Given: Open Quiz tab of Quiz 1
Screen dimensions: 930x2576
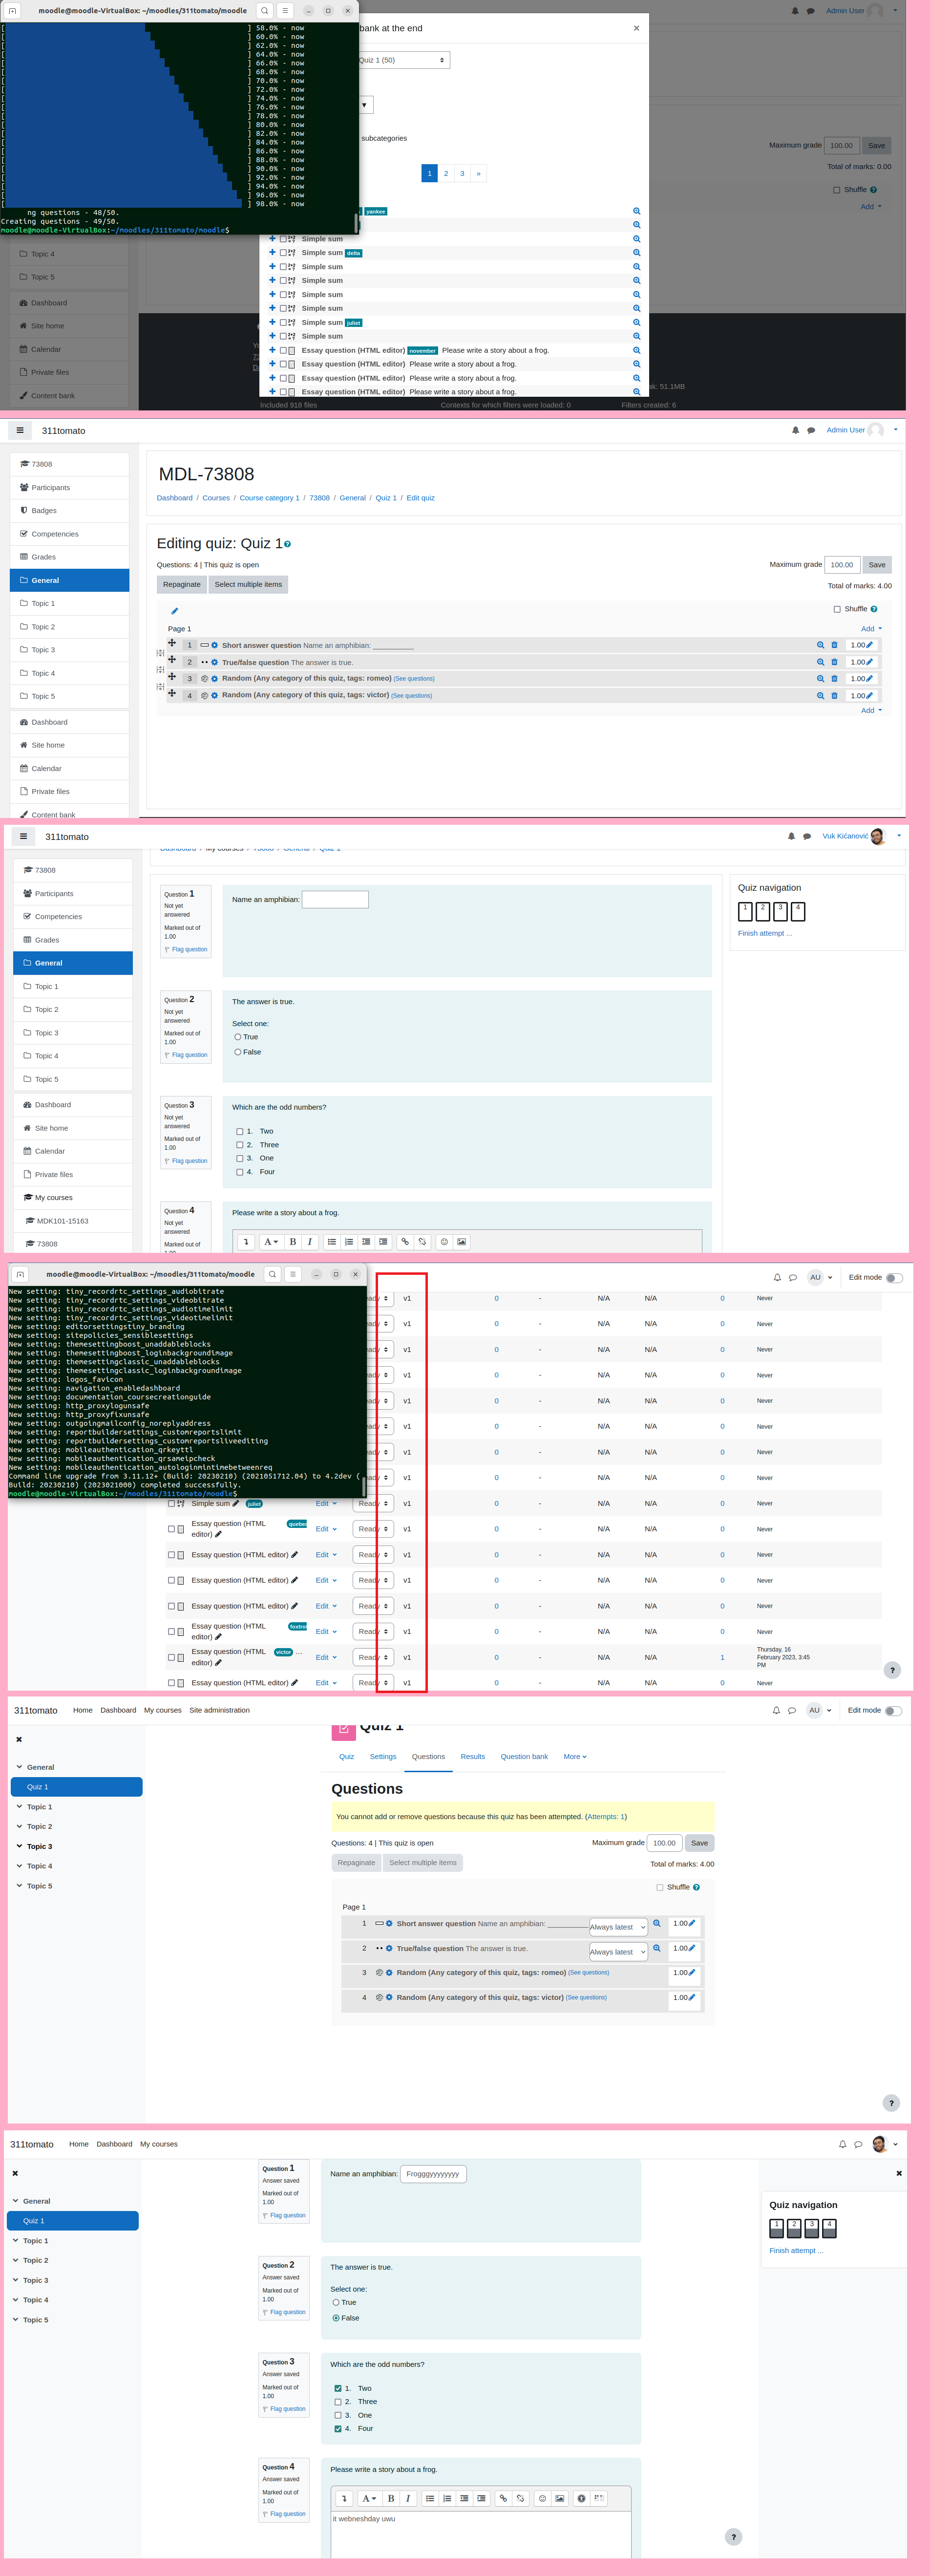Looking at the screenshot, I should coord(346,1757).
